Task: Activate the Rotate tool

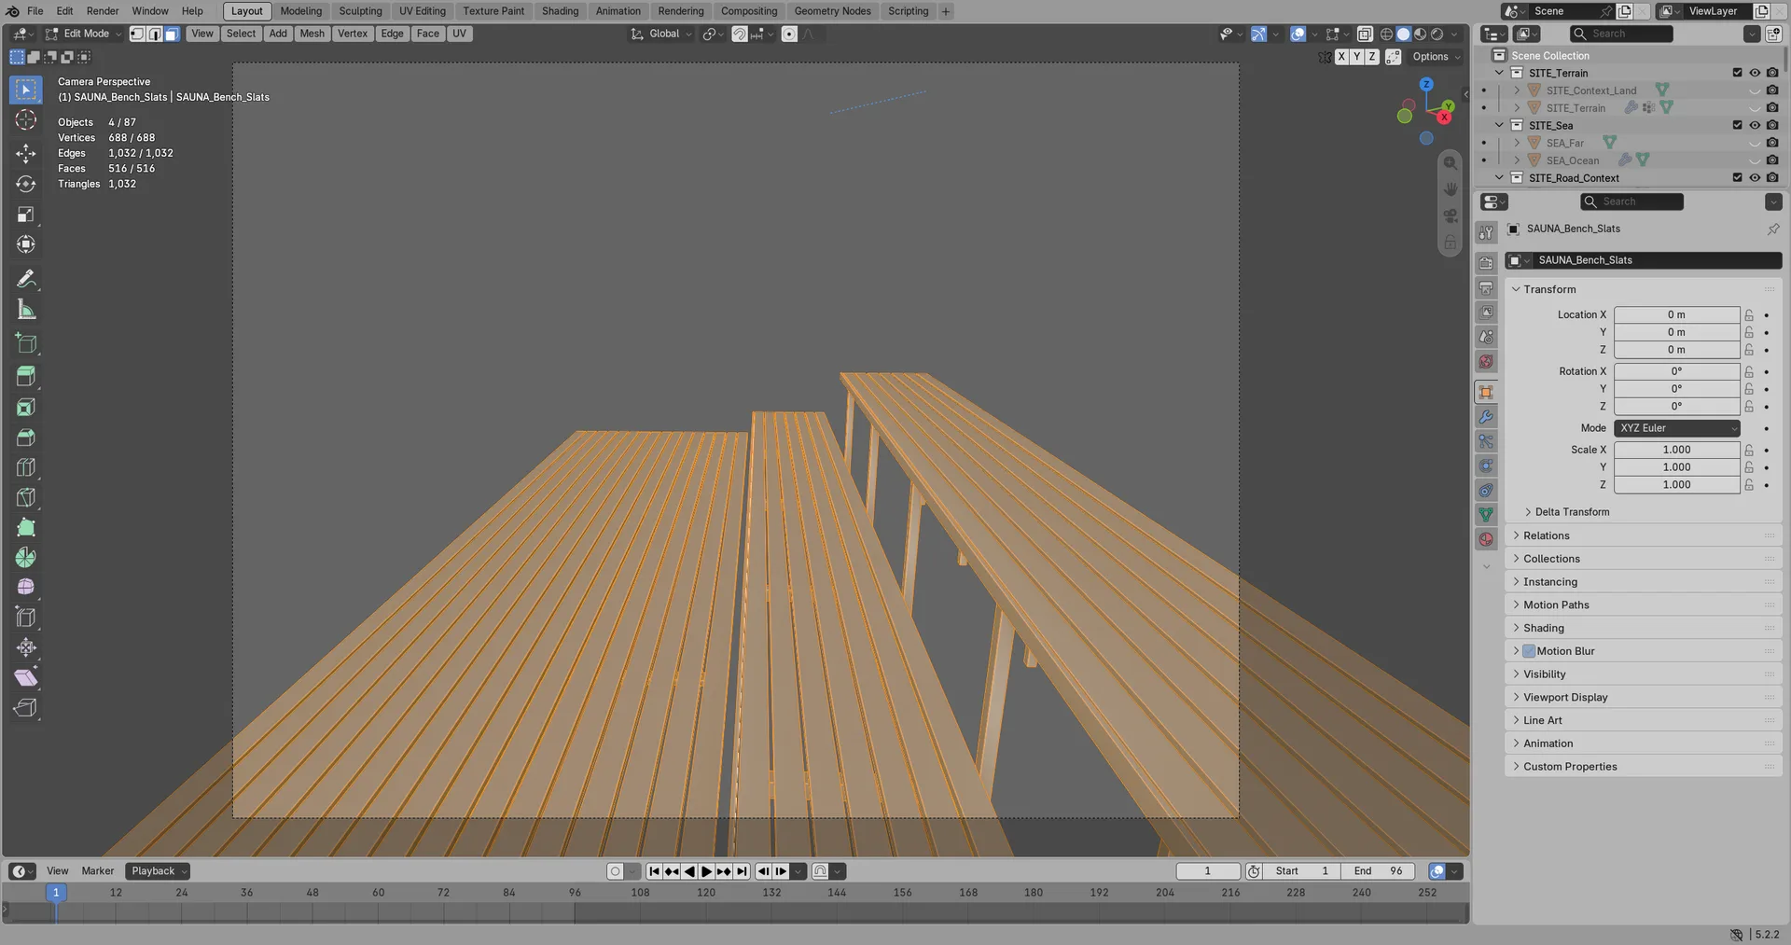Action: [x=26, y=184]
